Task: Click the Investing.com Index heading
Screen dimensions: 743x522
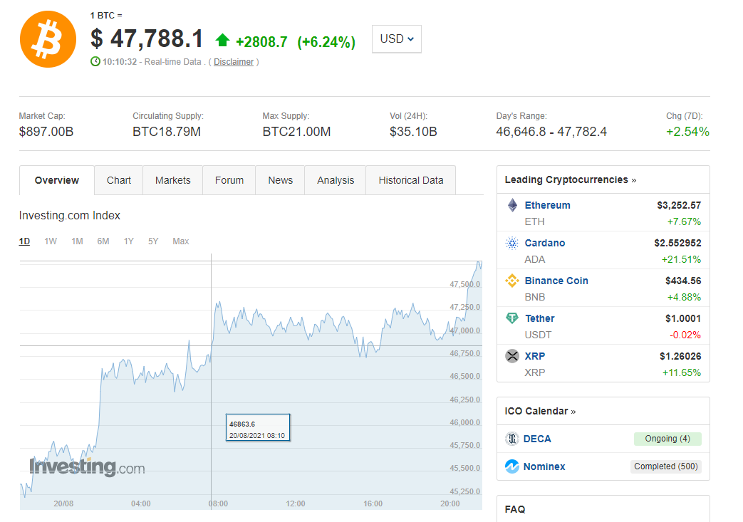Action: coord(70,216)
